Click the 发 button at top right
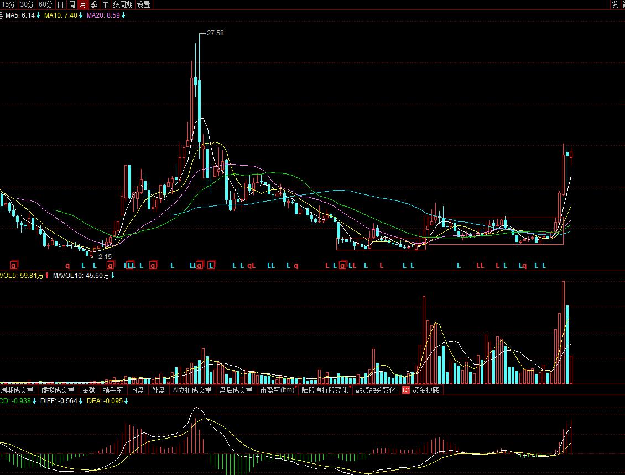 click(x=615, y=4)
